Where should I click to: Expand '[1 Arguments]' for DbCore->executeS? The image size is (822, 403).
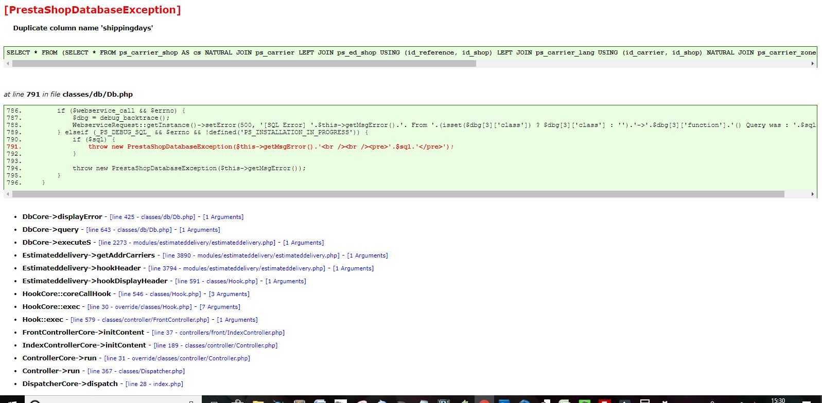(x=304, y=243)
